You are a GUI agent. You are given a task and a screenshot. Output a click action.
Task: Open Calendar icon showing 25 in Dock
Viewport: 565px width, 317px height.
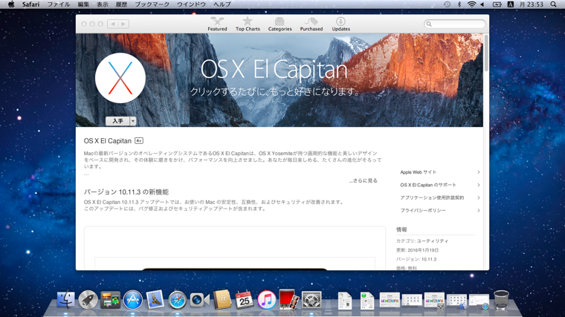[x=245, y=300]
